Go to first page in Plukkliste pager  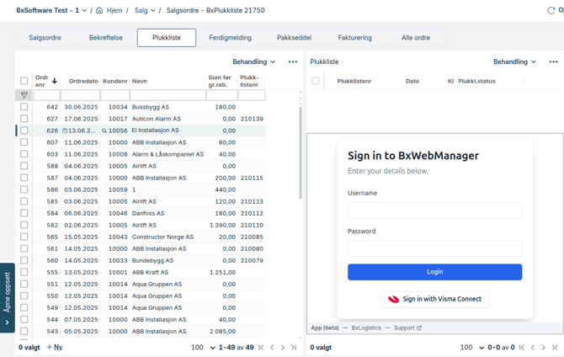[x=522, y=347]
